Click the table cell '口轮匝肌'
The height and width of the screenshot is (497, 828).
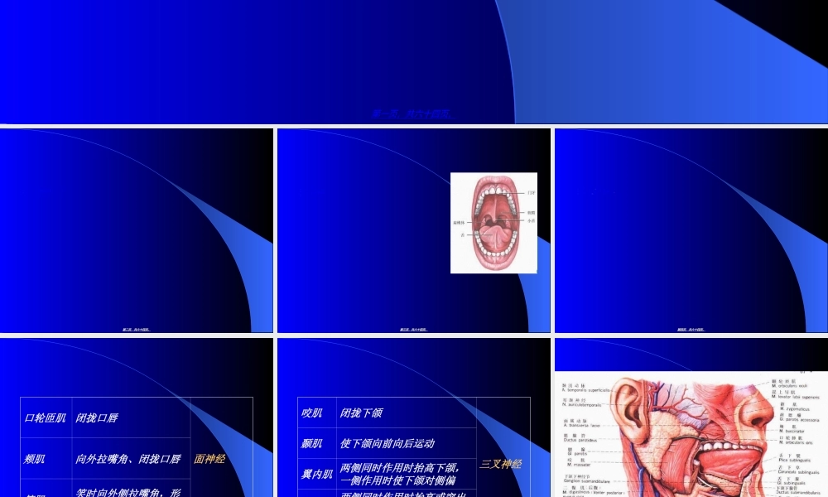[x=46, y=417]
